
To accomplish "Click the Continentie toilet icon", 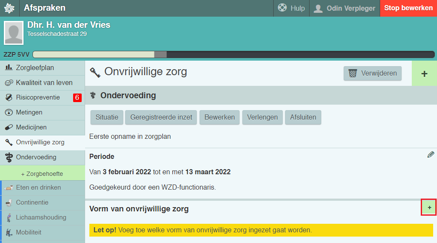I will [x=9, y=202].
